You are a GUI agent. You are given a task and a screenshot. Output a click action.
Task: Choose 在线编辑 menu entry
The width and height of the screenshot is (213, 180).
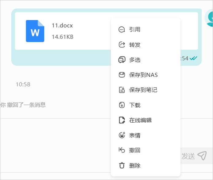[145, 120]
